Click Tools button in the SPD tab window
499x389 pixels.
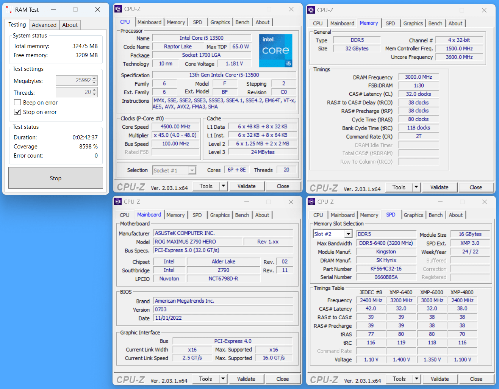point(399,379)
